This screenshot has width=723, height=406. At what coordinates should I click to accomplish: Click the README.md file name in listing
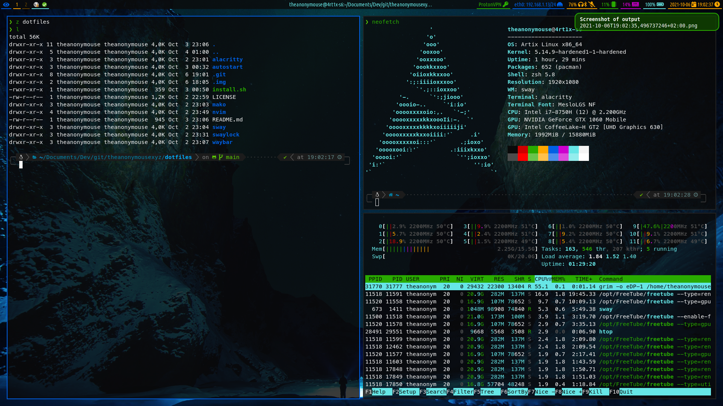pos(227,120)
